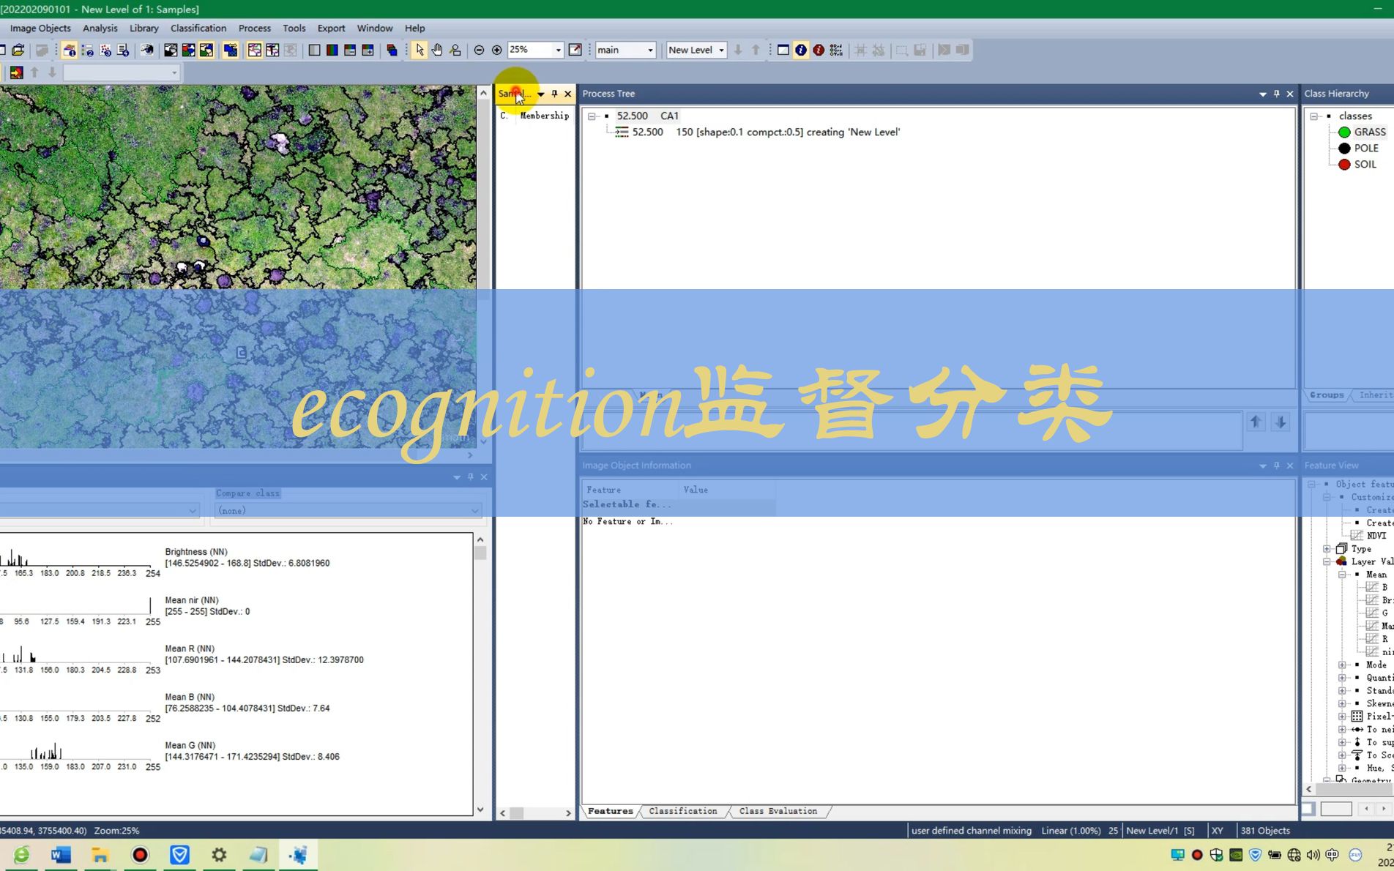Screen dimensions: 1394x871
Task: Open the 'main' rule set dropdown
Action: [651, 50]
